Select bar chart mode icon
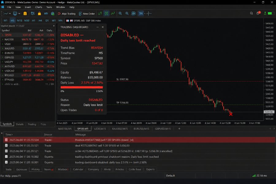Image resolution: width=276 pixels, height=184 pixels. [100, 13]
